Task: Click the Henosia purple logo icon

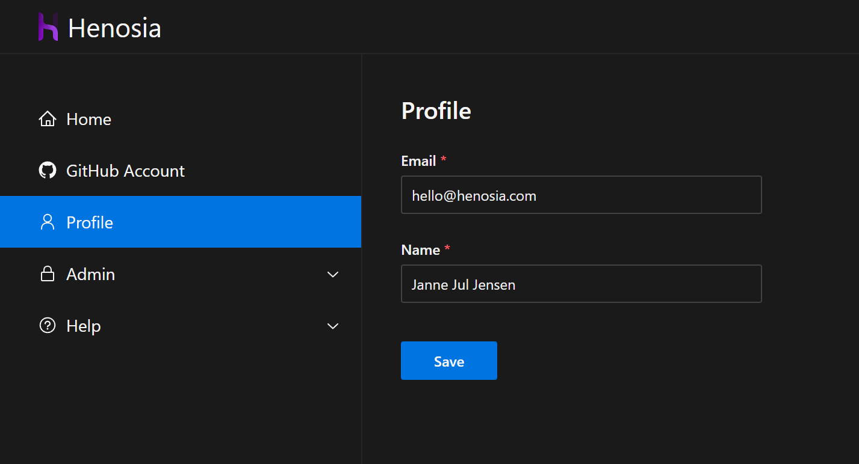Action: tap(48, 27)
